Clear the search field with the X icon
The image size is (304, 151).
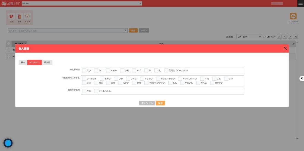click(125, 30)
